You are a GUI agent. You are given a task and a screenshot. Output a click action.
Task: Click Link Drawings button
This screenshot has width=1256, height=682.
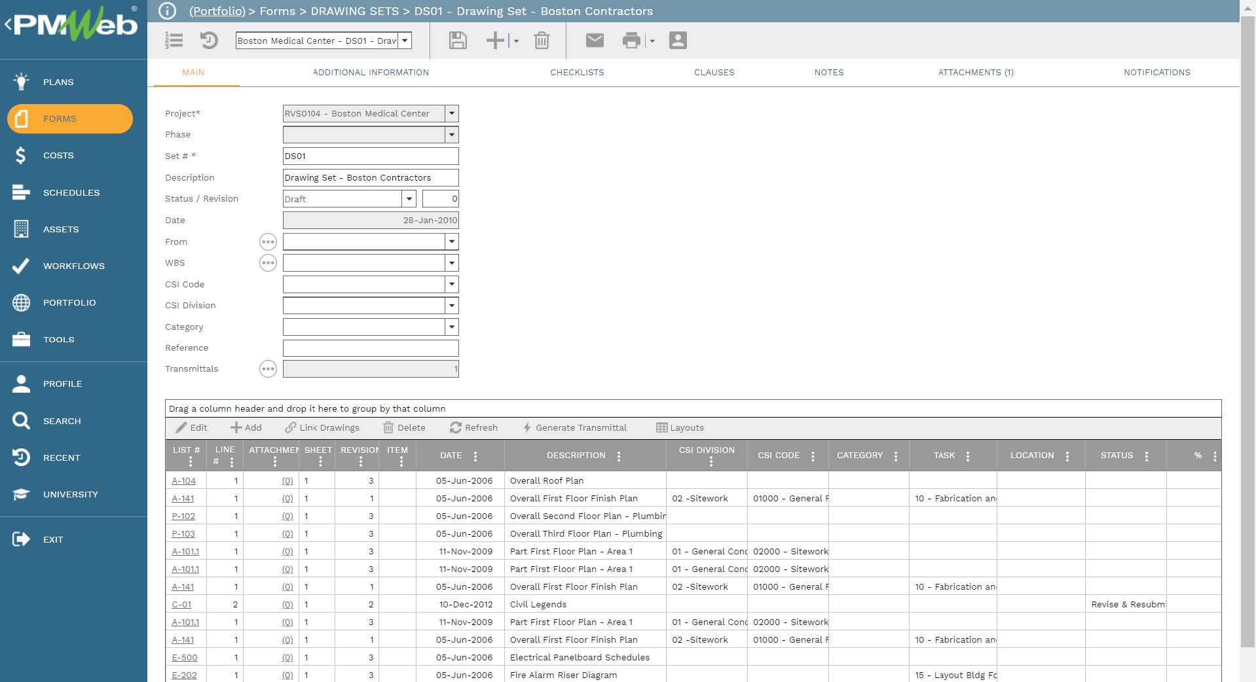(x=322, y=427)
